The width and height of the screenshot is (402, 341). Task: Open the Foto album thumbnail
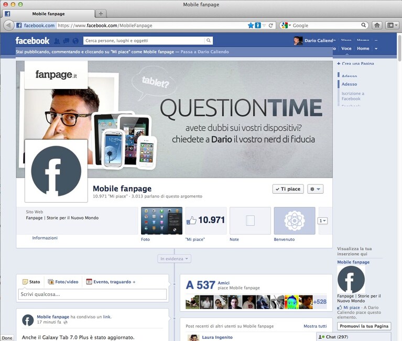click(161, 221)
